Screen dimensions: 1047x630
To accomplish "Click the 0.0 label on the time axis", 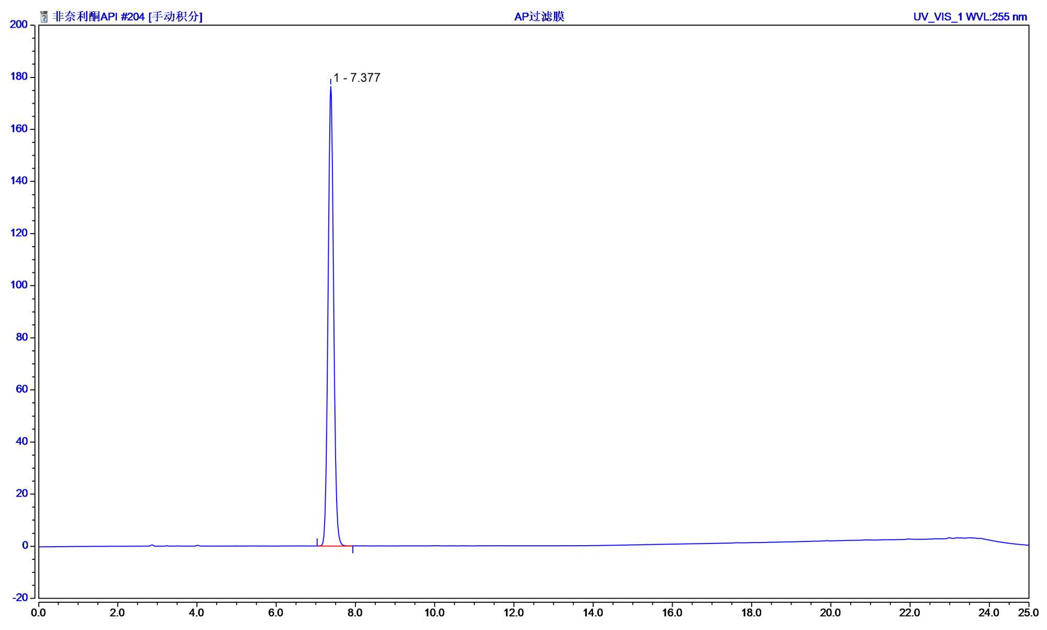I will [x=39, y=612].
